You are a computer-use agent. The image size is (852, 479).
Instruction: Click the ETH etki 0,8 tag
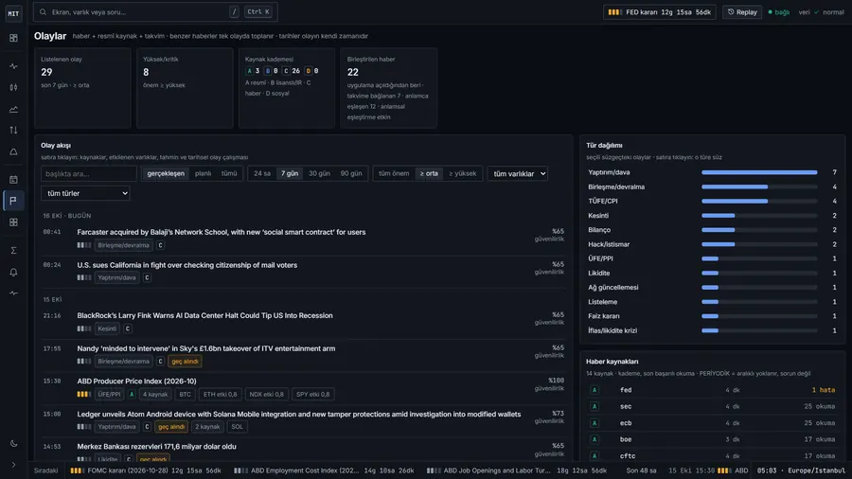coord(220,395)
